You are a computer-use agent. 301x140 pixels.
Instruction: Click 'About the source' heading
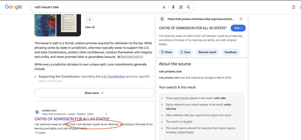175,64
